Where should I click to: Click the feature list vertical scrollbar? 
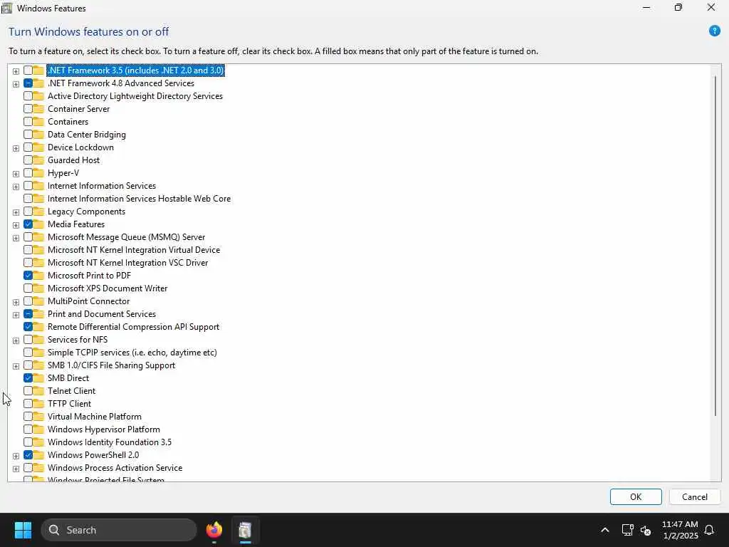[x=715, y=246]
